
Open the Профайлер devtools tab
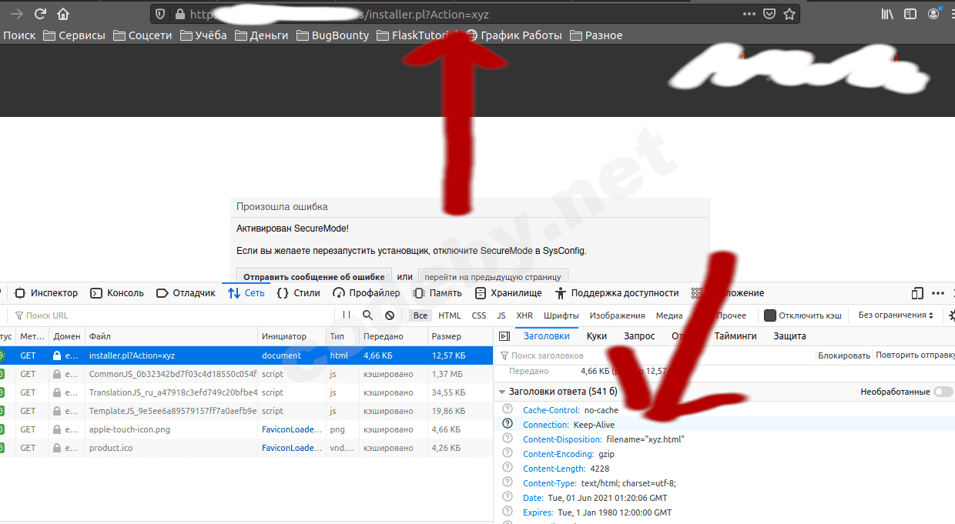[366, 293]
